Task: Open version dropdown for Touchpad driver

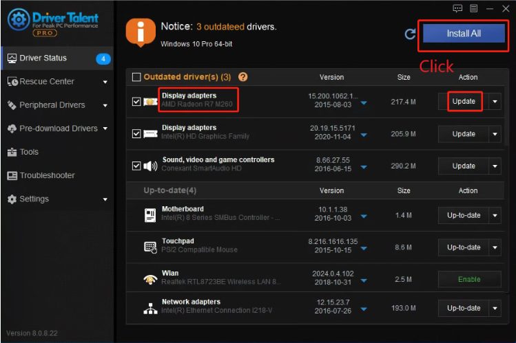Action: 364,248
